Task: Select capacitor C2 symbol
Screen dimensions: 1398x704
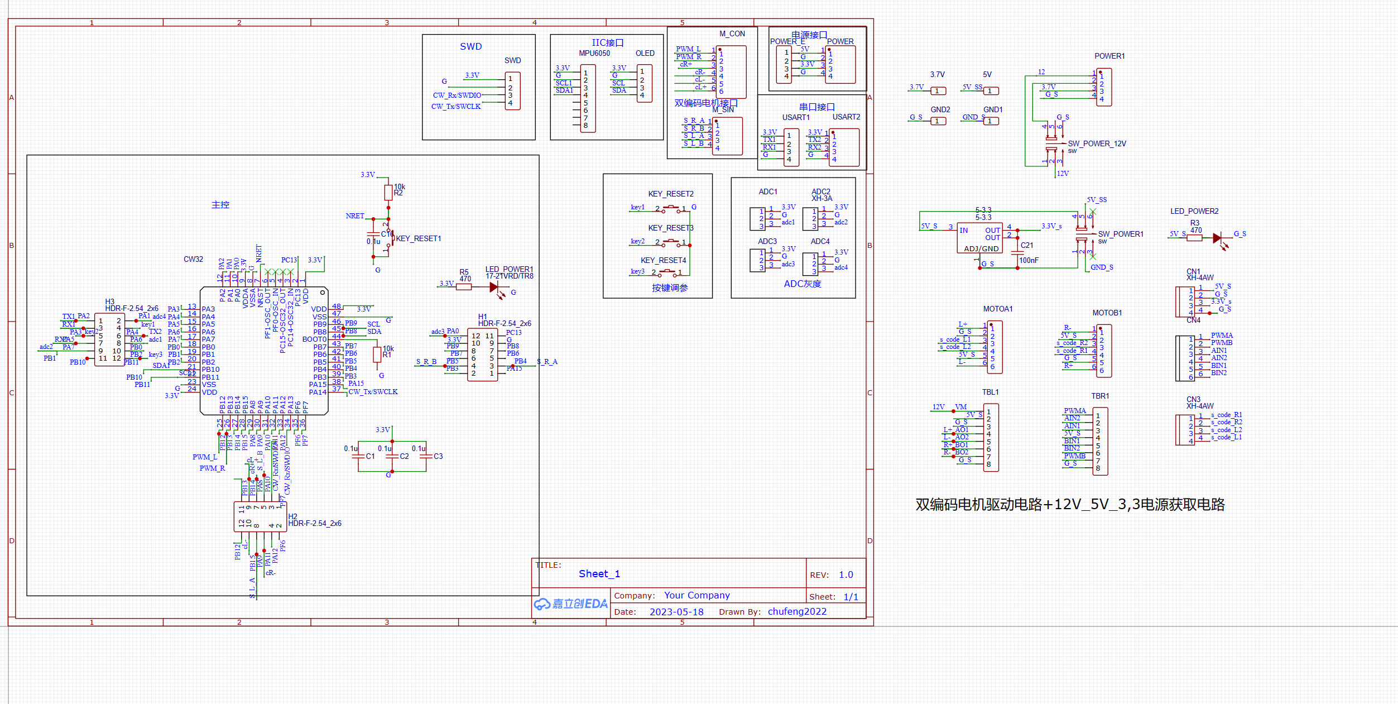Action: [x=392, y=456]
